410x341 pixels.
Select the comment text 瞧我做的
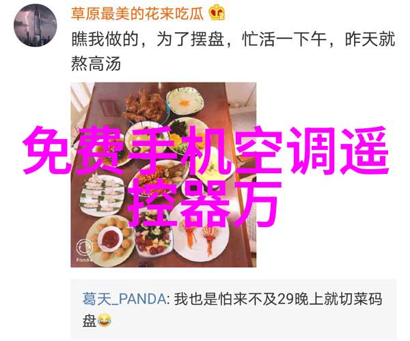click(105, 40)
